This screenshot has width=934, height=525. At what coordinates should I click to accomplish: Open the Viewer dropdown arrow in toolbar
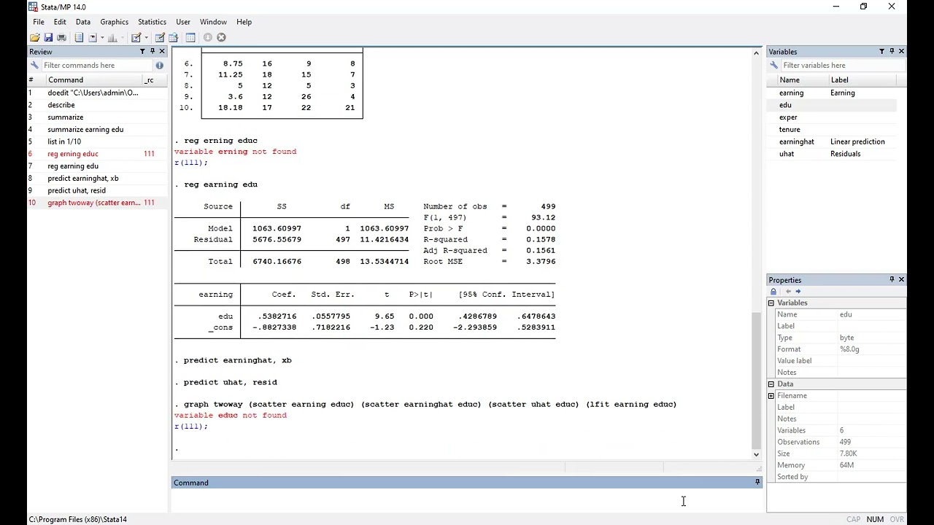pos(102,37)
